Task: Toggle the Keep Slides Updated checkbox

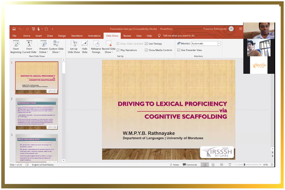Action: point(118,44)
